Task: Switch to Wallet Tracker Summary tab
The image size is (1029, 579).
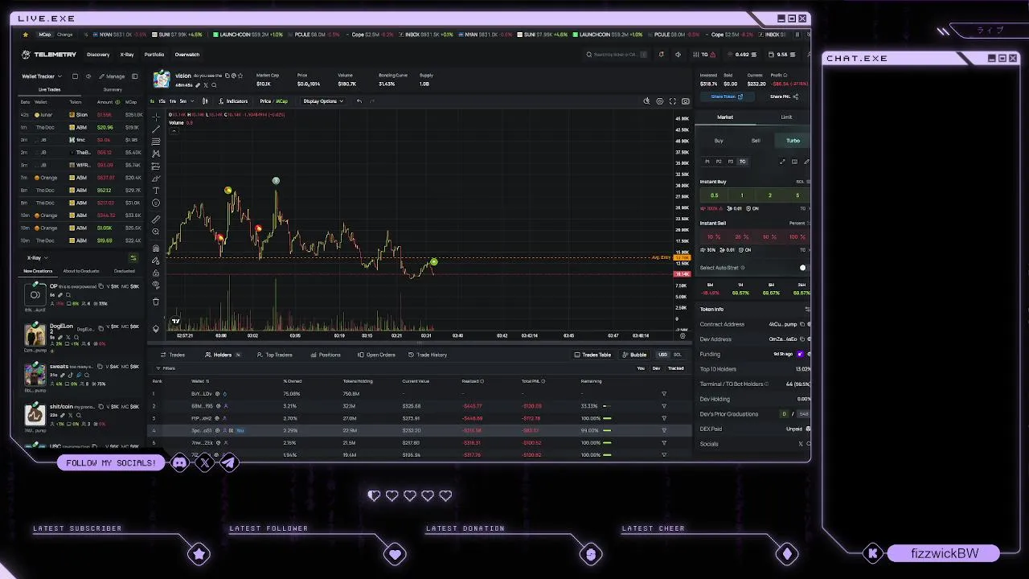Action: point(113,89)
